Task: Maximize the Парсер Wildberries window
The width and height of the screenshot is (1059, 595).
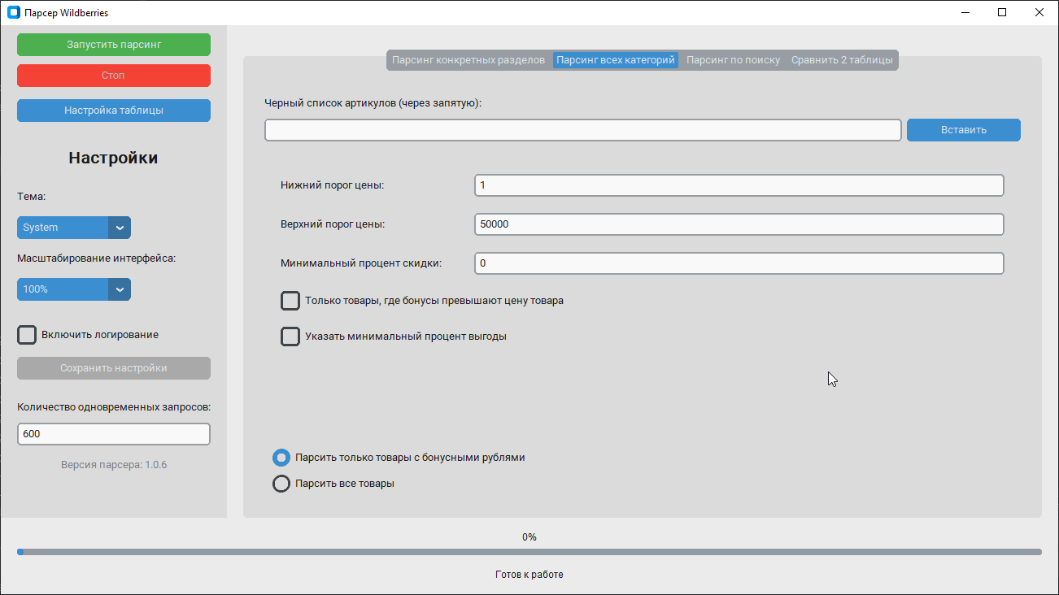Action: pyautogui.click(x=1003, y=13)
